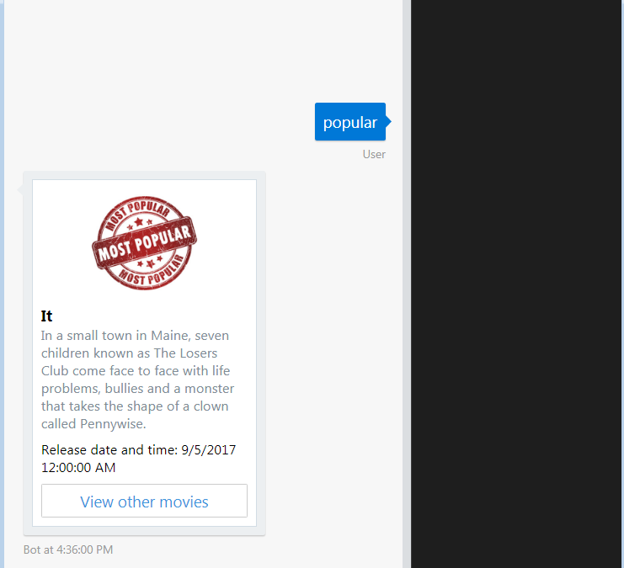Click the stars below the stamp banner
This screenshot has width=624, height=568.
pos(150,263)
